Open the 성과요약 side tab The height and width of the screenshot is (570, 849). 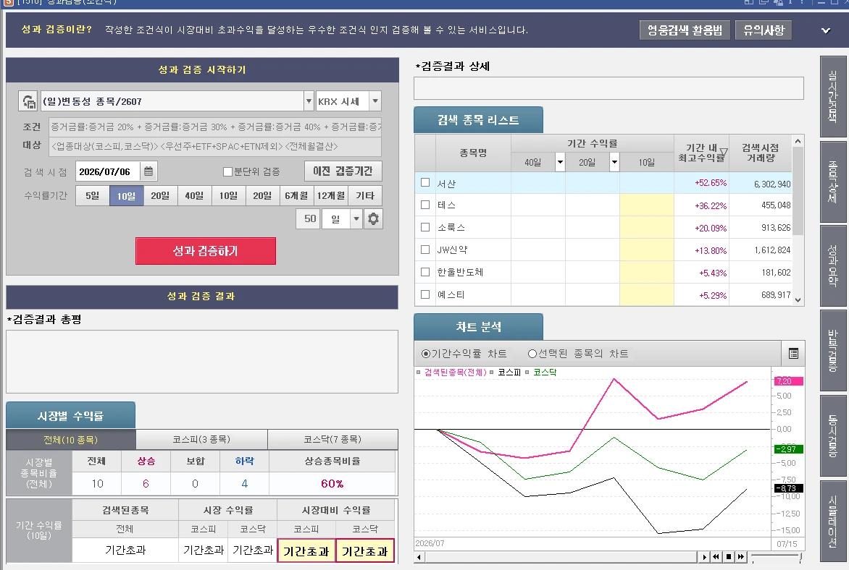tap(833, 265)
